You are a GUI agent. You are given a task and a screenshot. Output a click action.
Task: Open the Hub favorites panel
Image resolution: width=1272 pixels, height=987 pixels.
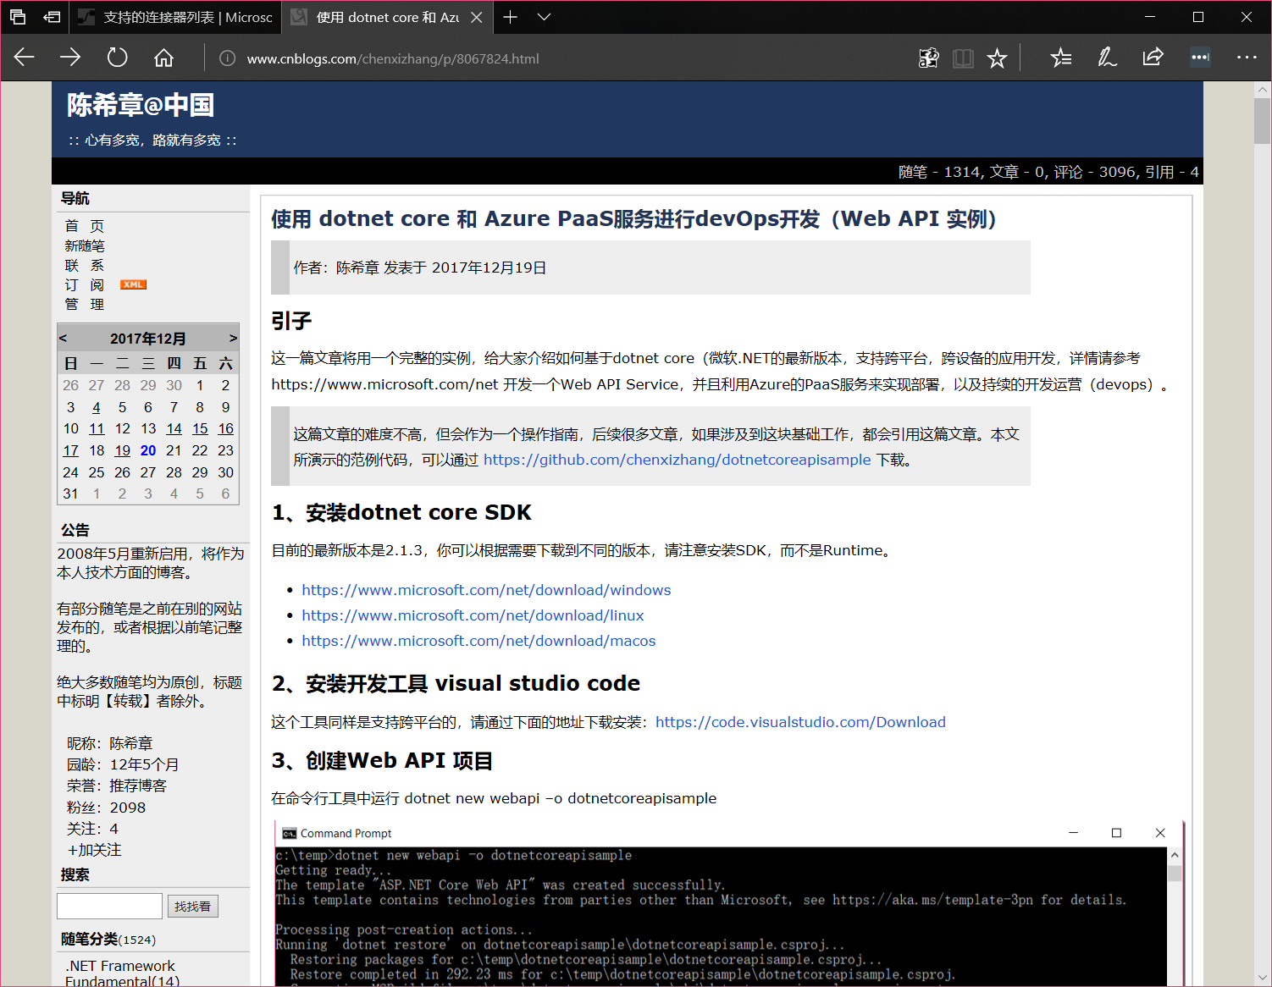click(1060, 58)
